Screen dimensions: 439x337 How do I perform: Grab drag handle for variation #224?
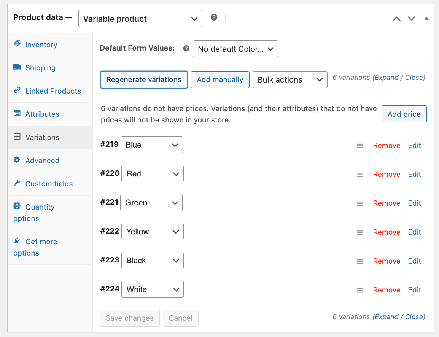pos(360,290)
